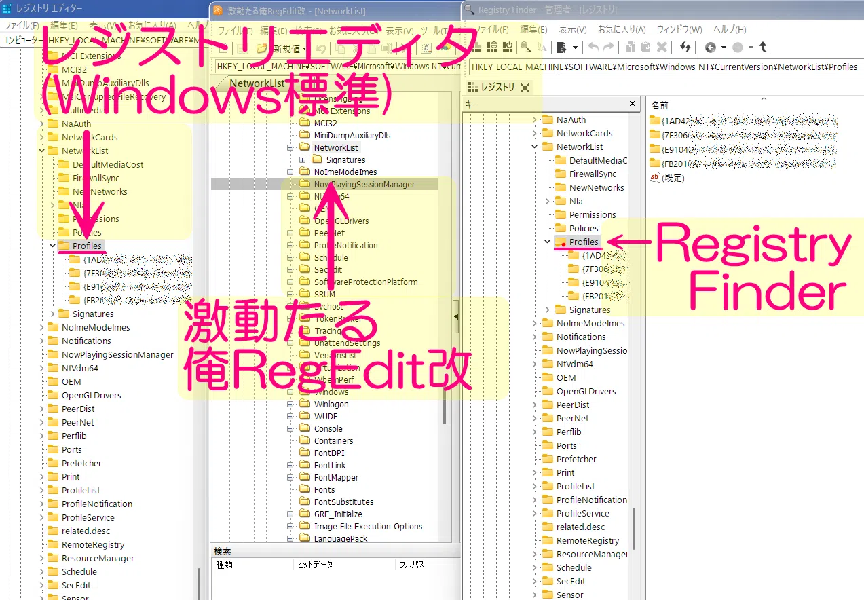864x600 pixels.
Task: Select Image File Execution Options in 俺RegEdit改
Action: (x=368, y=526)
